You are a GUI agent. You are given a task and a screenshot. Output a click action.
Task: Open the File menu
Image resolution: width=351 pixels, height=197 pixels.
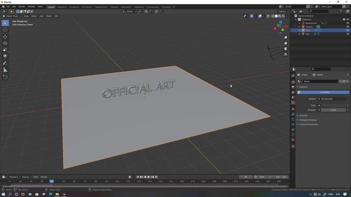(x=8, y=7)
